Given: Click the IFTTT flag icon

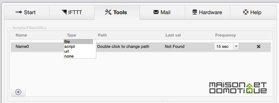Looking at the screenshot, I should coord(64,12).
